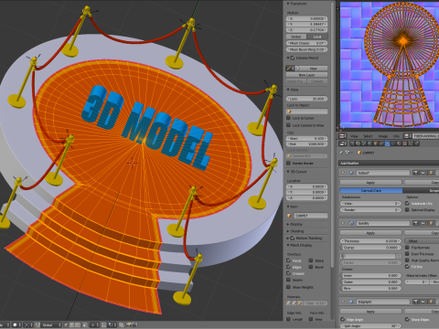Toggle Subsurf modifier render camera icon
Viewport: 439px width, 329px height.
pos(415,173)
